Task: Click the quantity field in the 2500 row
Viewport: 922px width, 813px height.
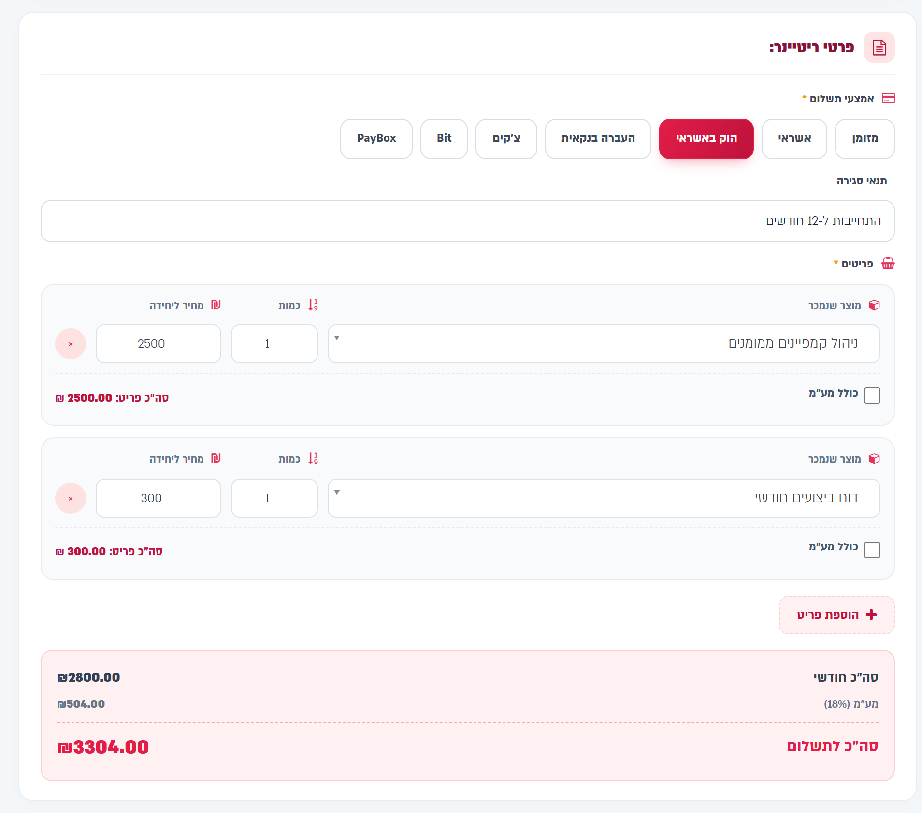Action: pos(274,344)
